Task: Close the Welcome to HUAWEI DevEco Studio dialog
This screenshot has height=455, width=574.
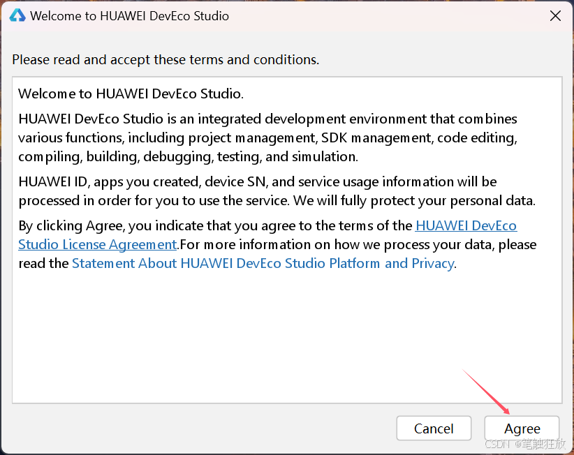Action: tap(555, 16)
